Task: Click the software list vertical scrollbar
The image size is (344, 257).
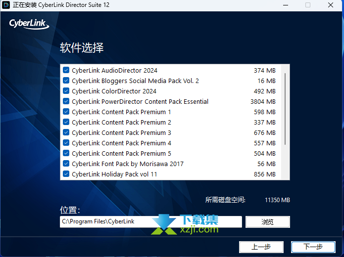Action: pyautogui.click(x=285, y=109)
